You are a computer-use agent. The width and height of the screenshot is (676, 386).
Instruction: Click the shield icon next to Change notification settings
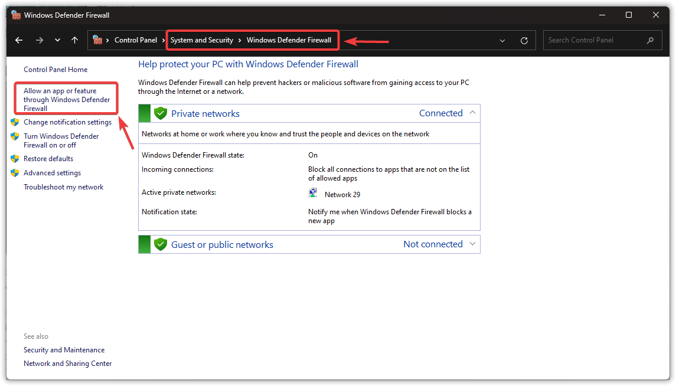pyautogui.click(x=15, y=122)
